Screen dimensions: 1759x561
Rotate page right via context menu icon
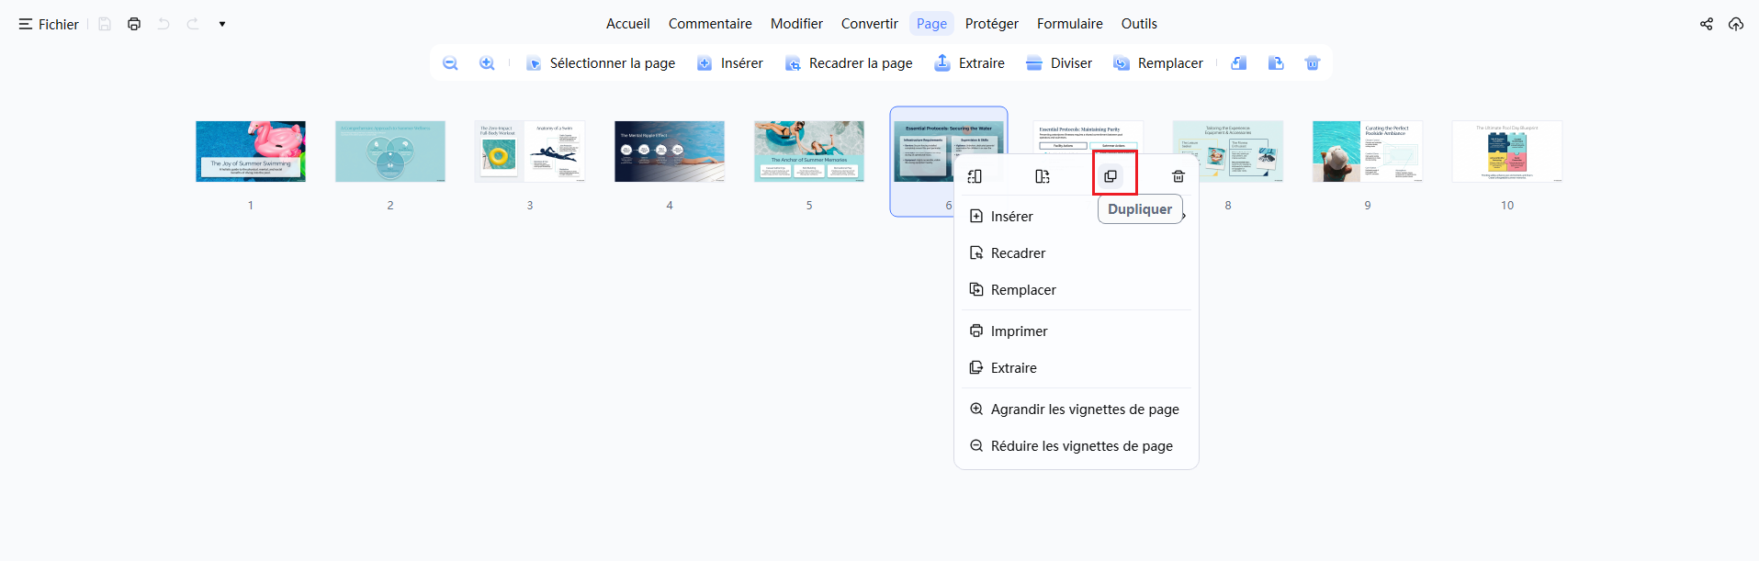tap(1043, 176)
